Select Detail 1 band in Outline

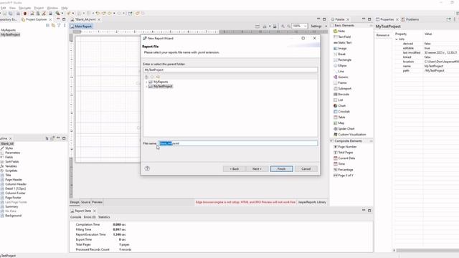pos(15,188)
